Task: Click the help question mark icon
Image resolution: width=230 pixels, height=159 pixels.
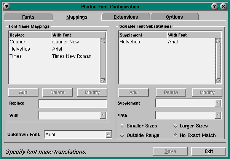Action: point(214,6)
